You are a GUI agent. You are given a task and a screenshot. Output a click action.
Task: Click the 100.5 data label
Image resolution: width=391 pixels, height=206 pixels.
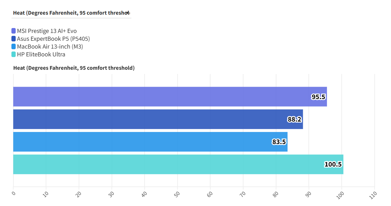(x=333, y=164)
